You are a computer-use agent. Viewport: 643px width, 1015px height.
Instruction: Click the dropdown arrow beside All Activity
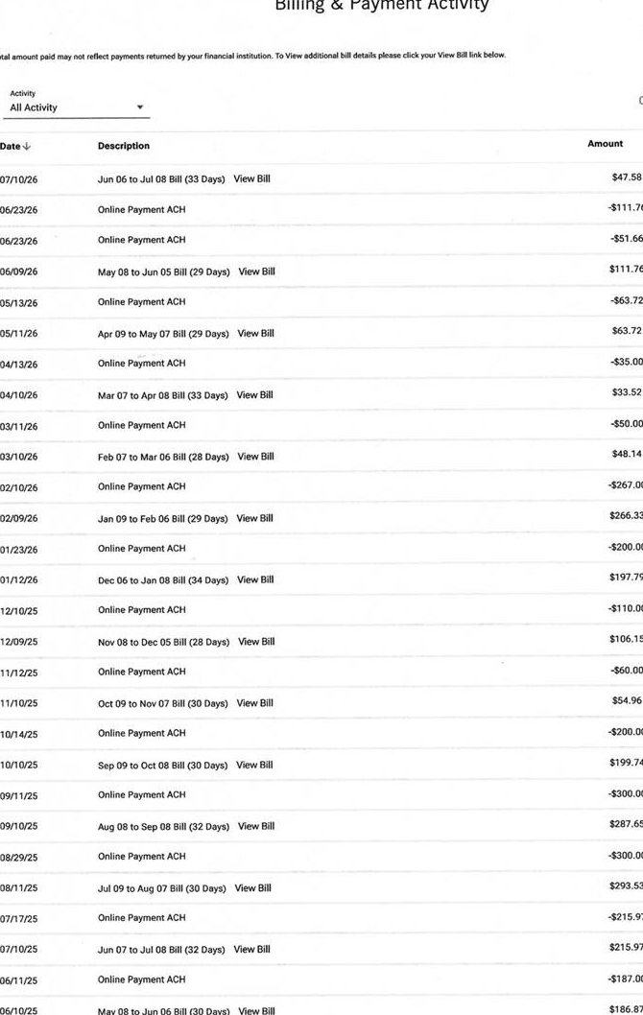coord(140,107)
